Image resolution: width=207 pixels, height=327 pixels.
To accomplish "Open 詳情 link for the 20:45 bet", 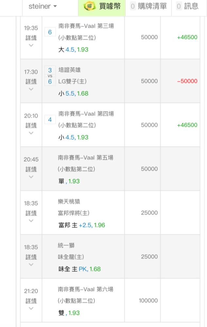I will [31, 169].
